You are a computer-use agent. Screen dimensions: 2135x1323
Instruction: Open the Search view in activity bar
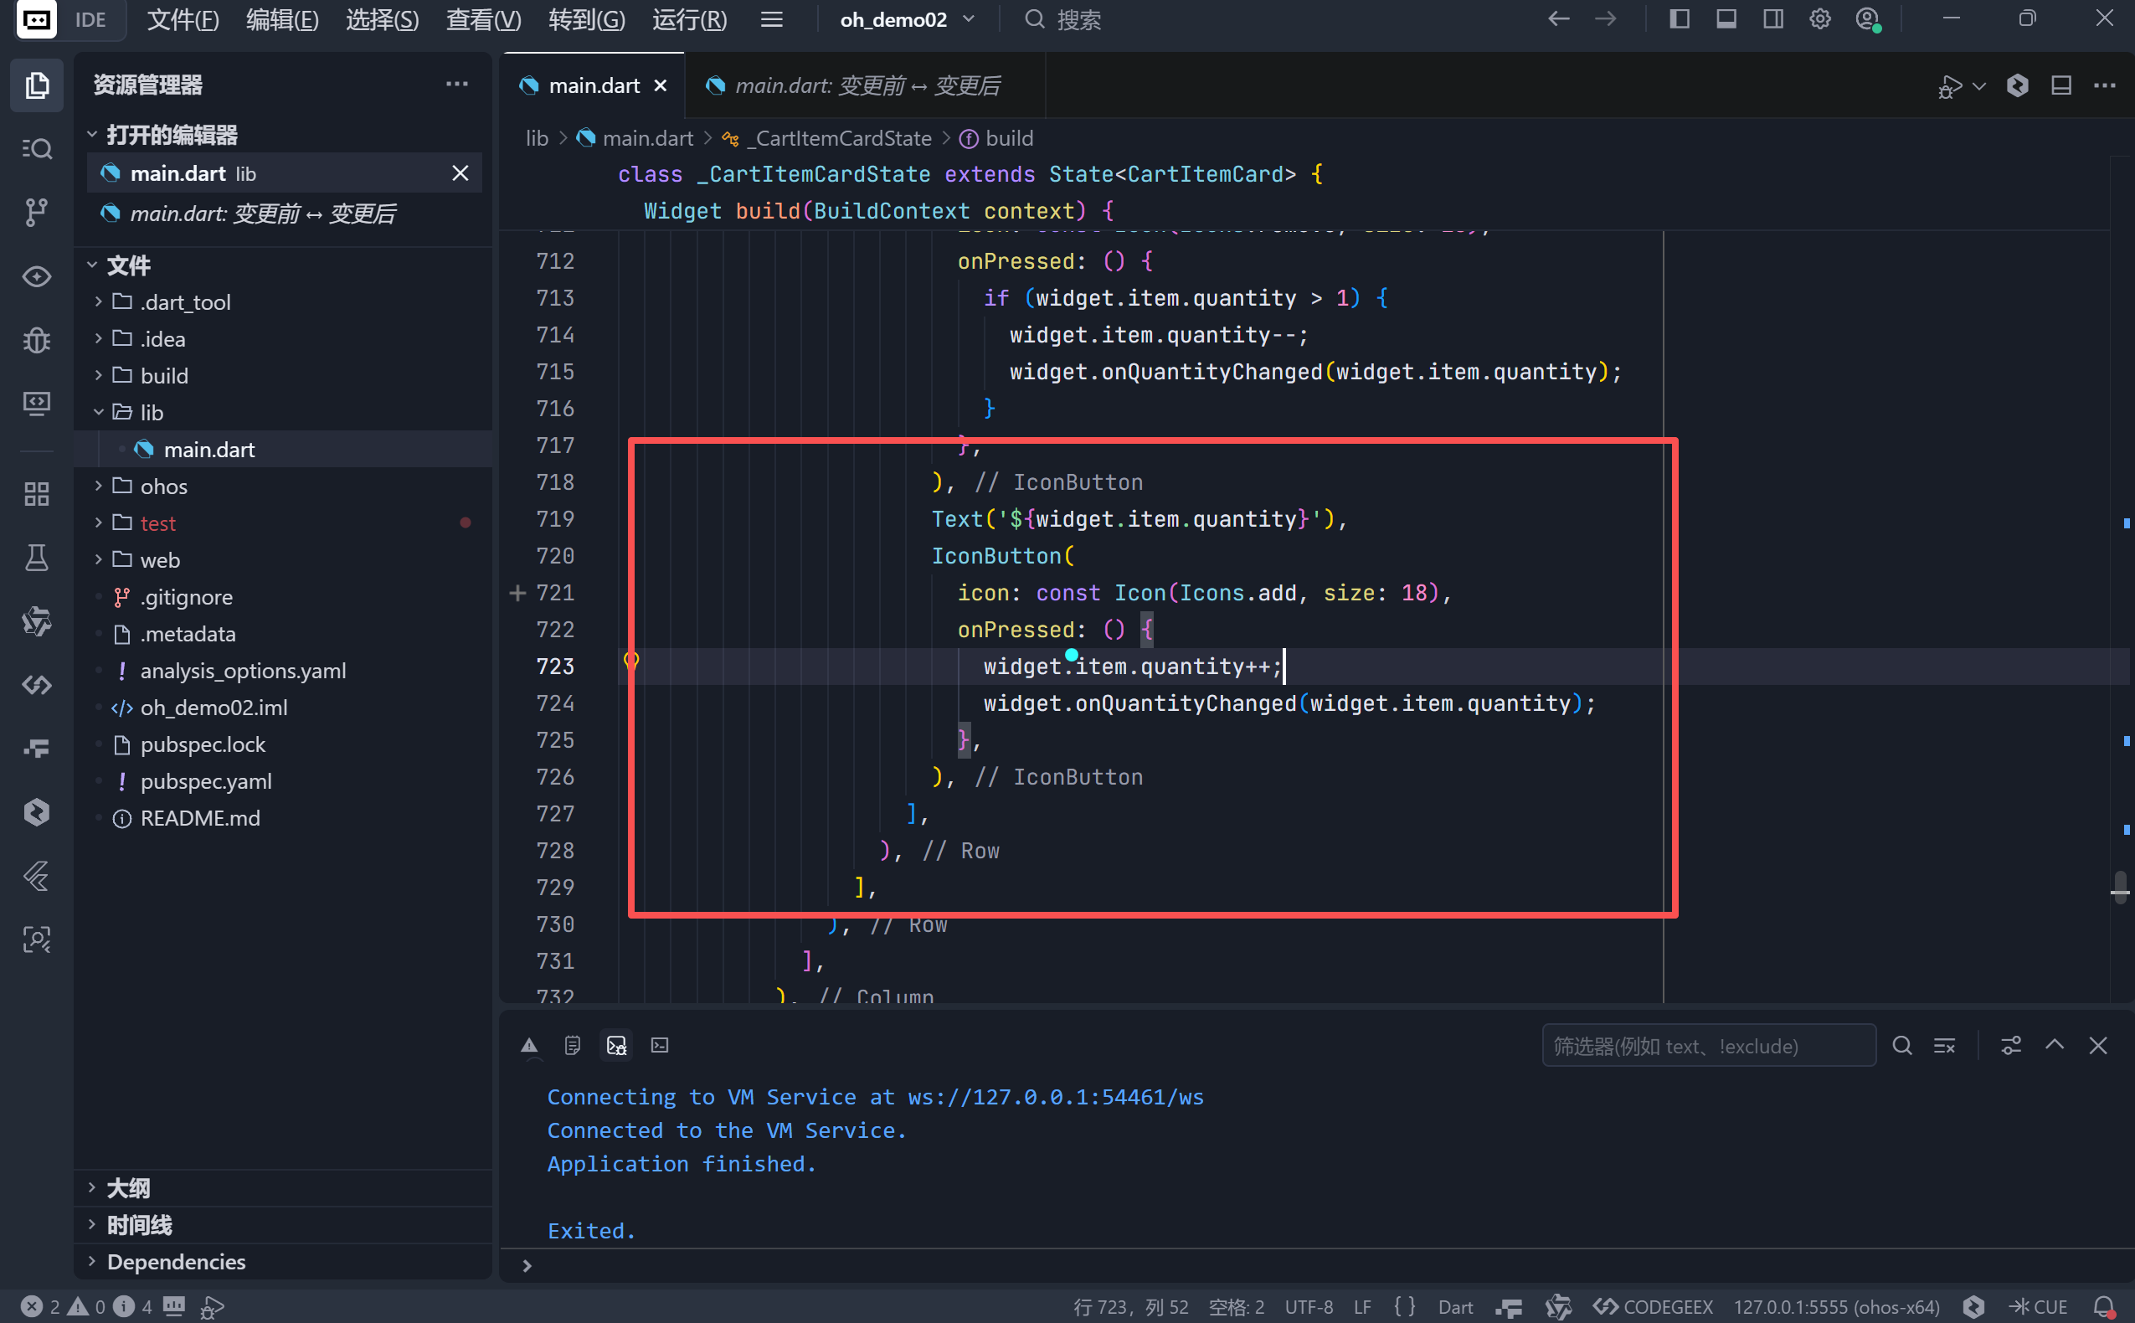click(x=36, y=148)
